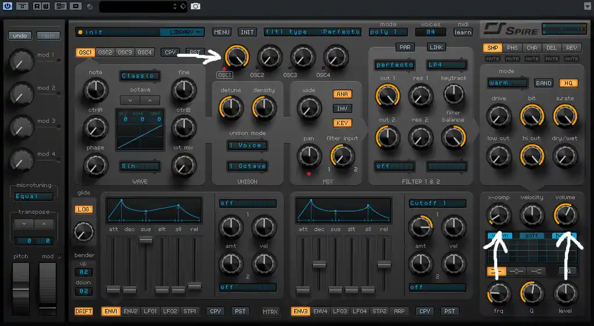Image resolution: width=594 pixels, height=326 pixels.
Task: Click the drive knob in shaper
Action: tap(498, 116)
